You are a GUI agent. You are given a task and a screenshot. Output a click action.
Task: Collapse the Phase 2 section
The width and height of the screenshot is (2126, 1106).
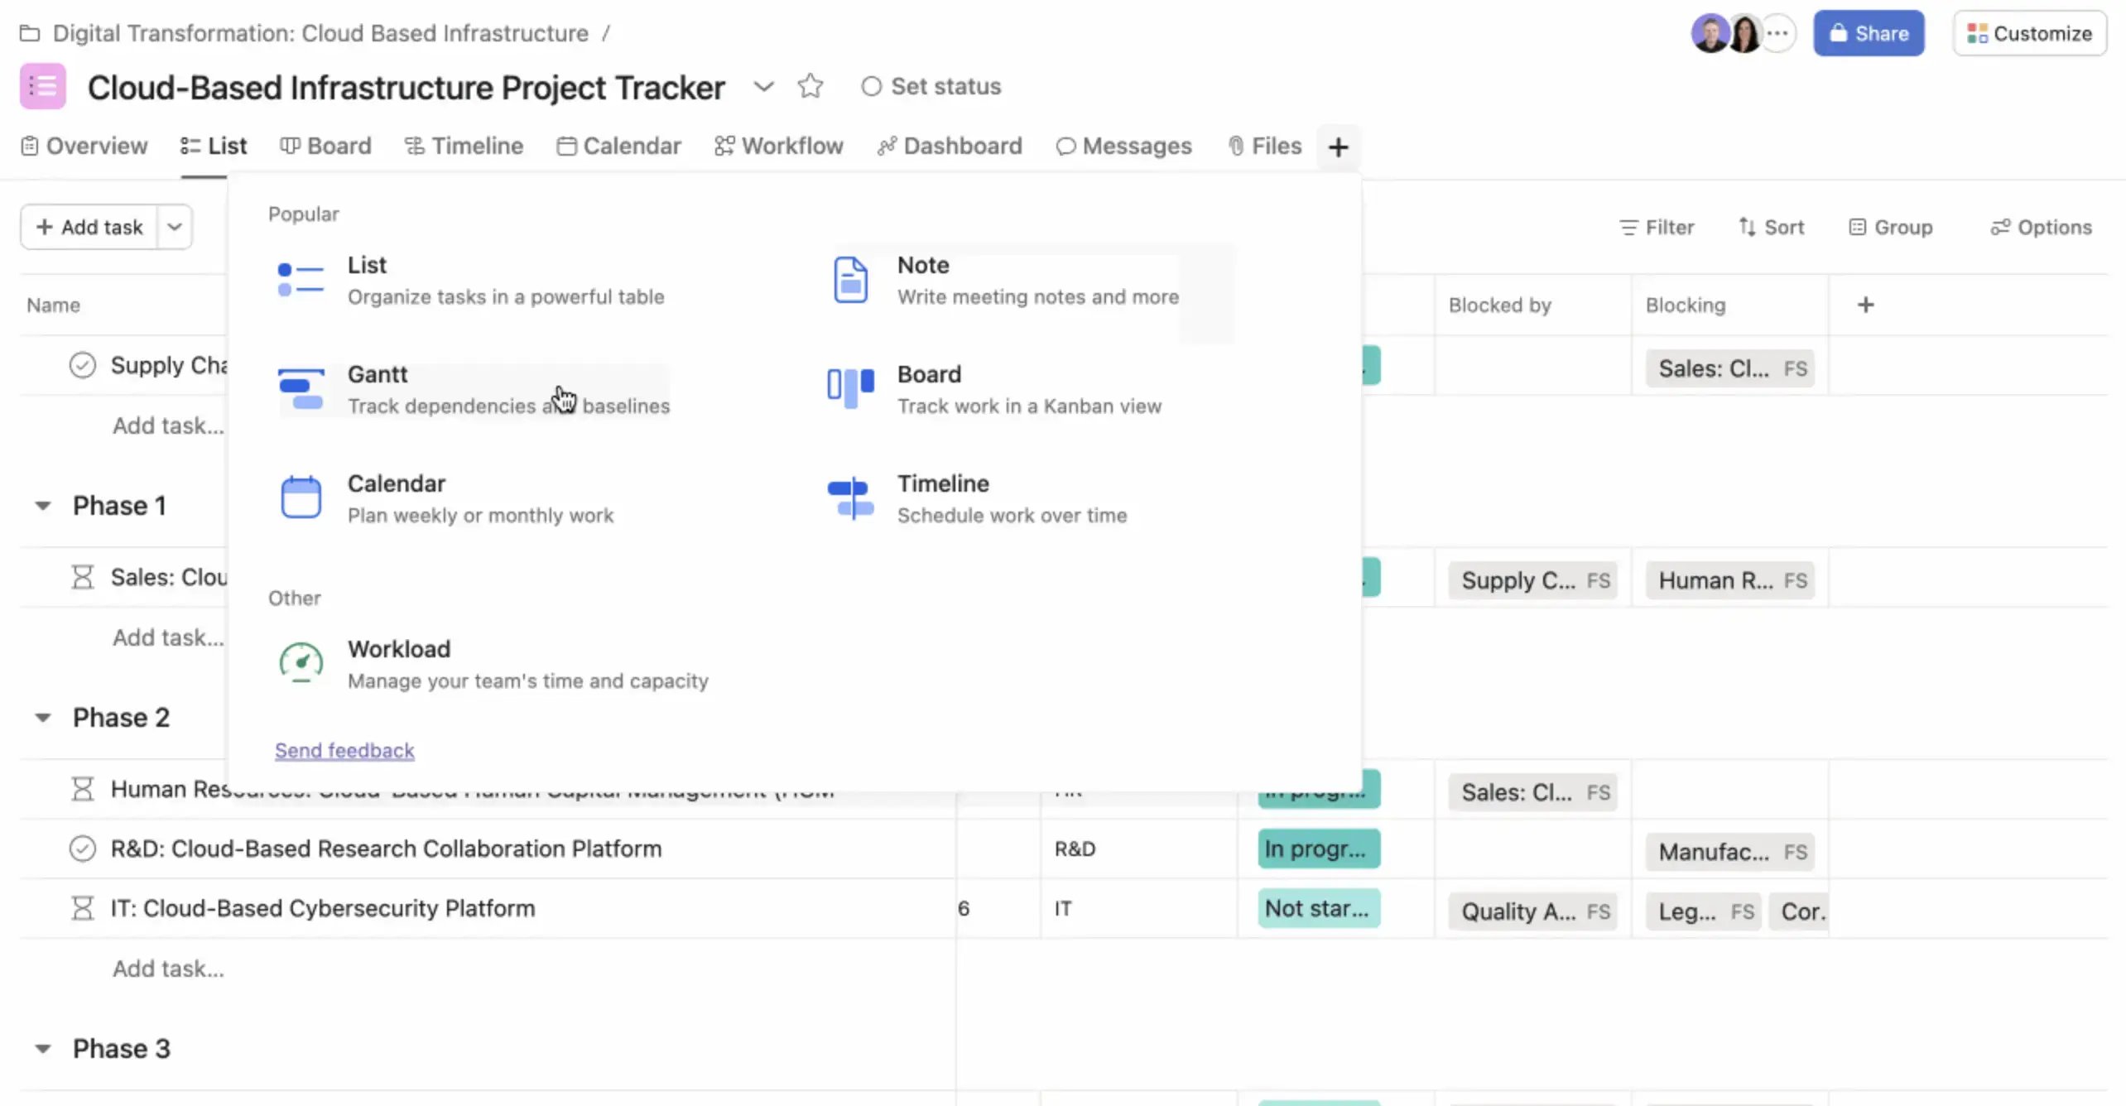pyautogui.click(x=43, y=718)
